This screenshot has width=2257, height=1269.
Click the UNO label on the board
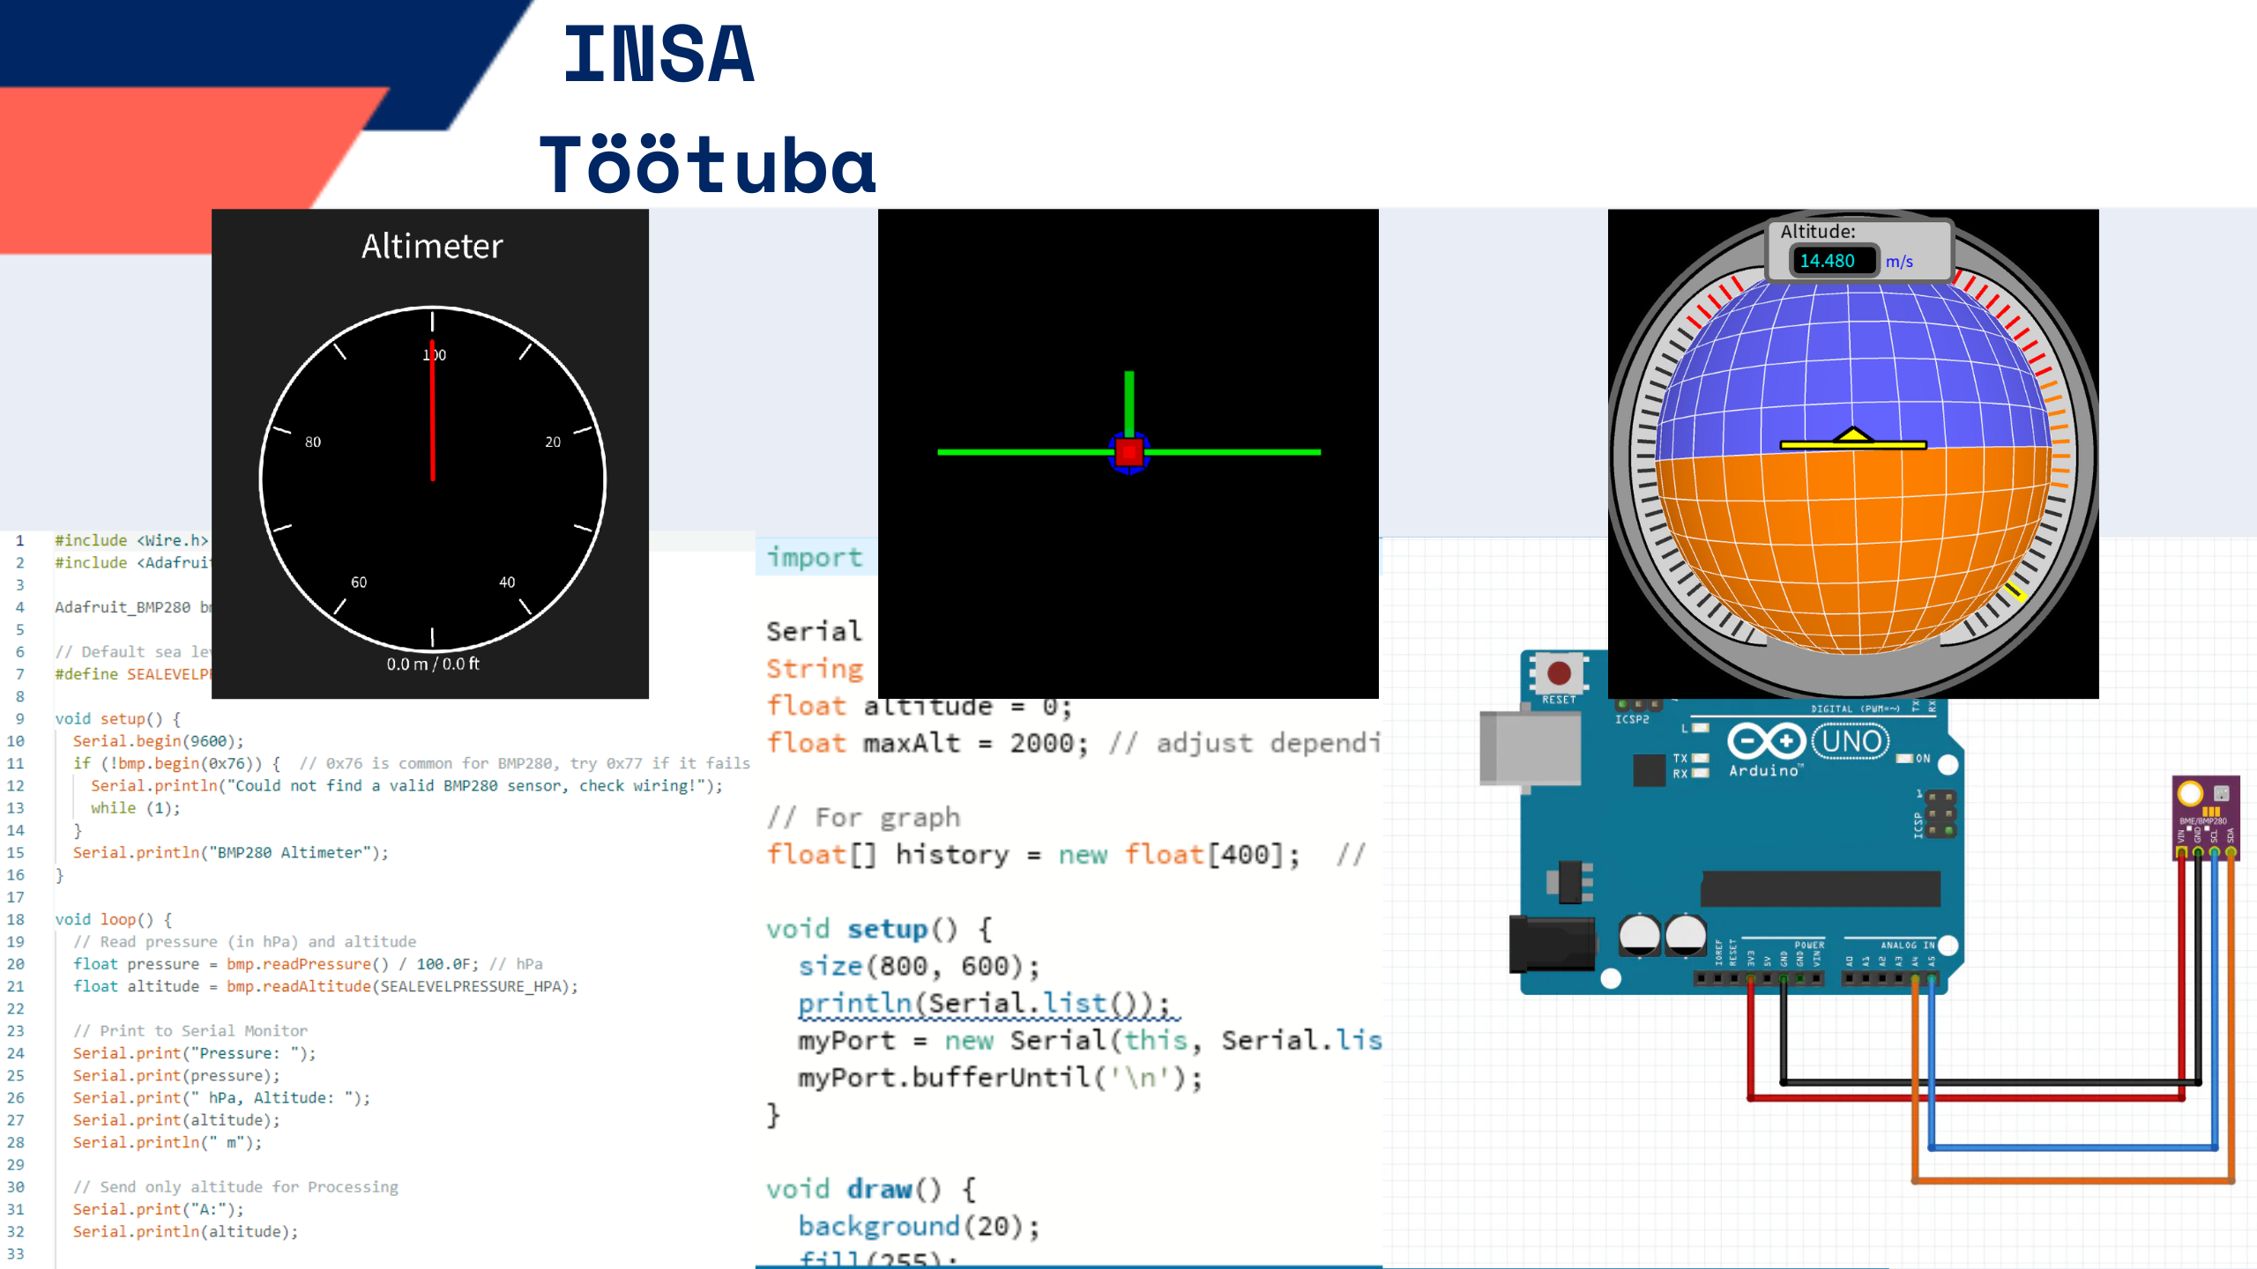pos(1851,741)
